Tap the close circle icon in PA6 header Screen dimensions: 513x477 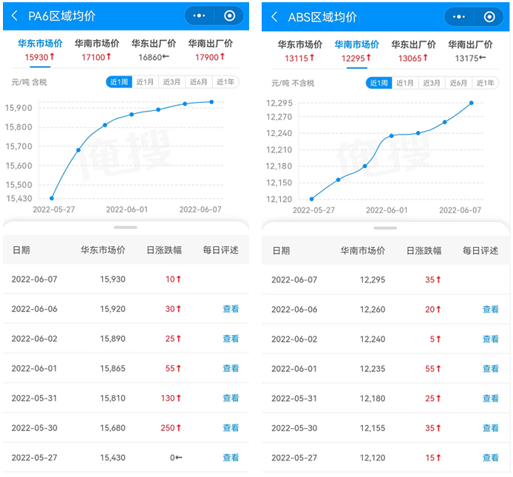(x=230, y=16)
